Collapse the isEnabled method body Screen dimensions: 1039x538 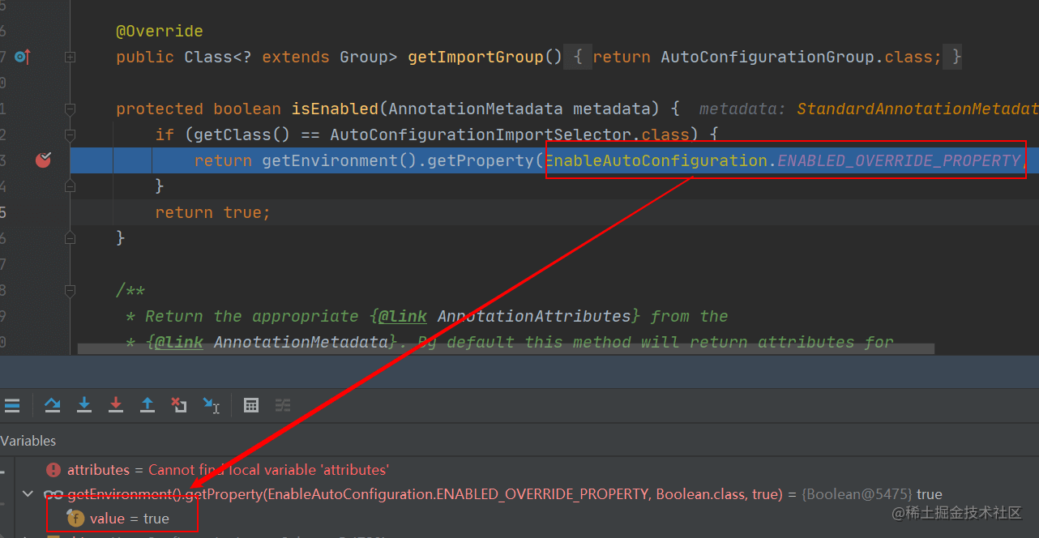tap(71, 109)
